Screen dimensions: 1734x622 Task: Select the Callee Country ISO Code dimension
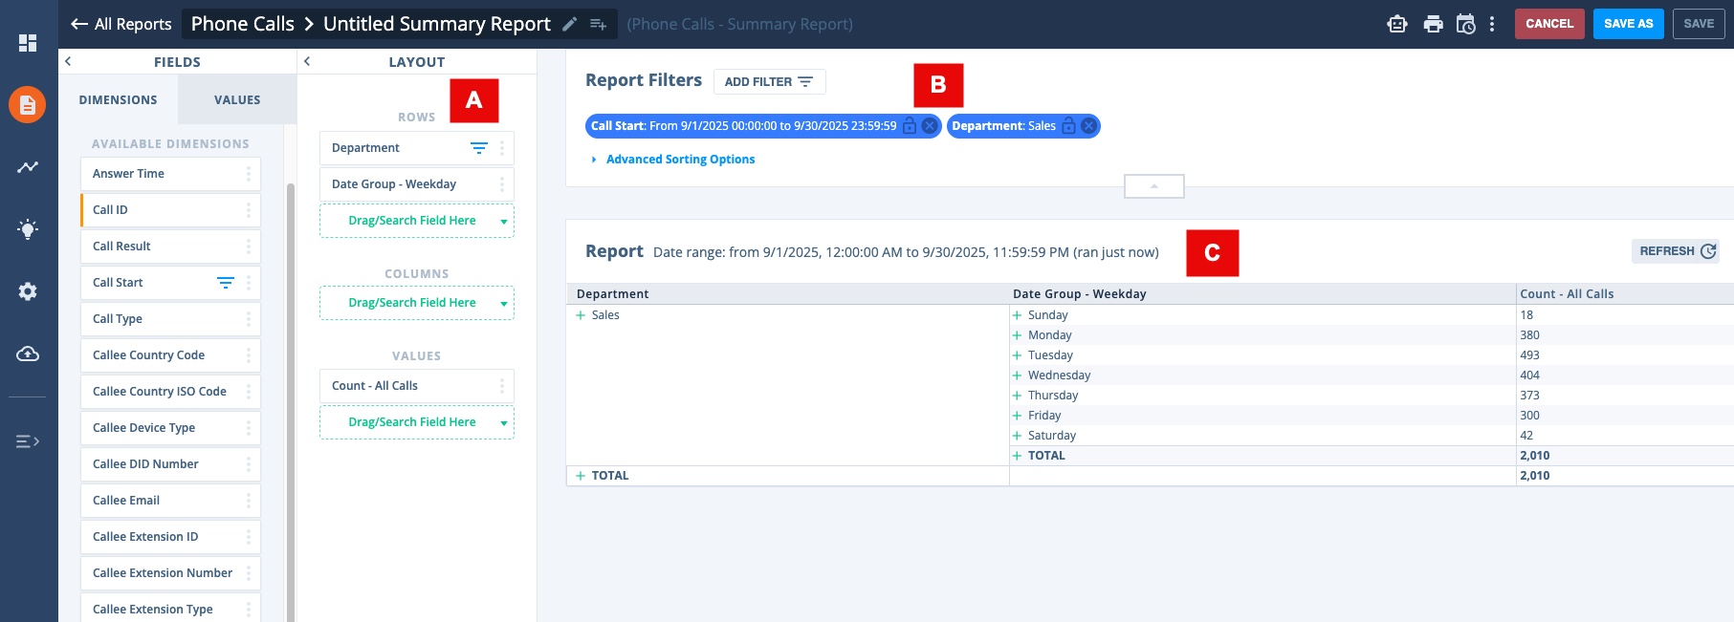[x=170, y=392]
